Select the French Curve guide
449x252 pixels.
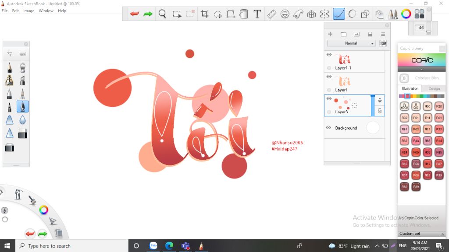pos(298,14)
